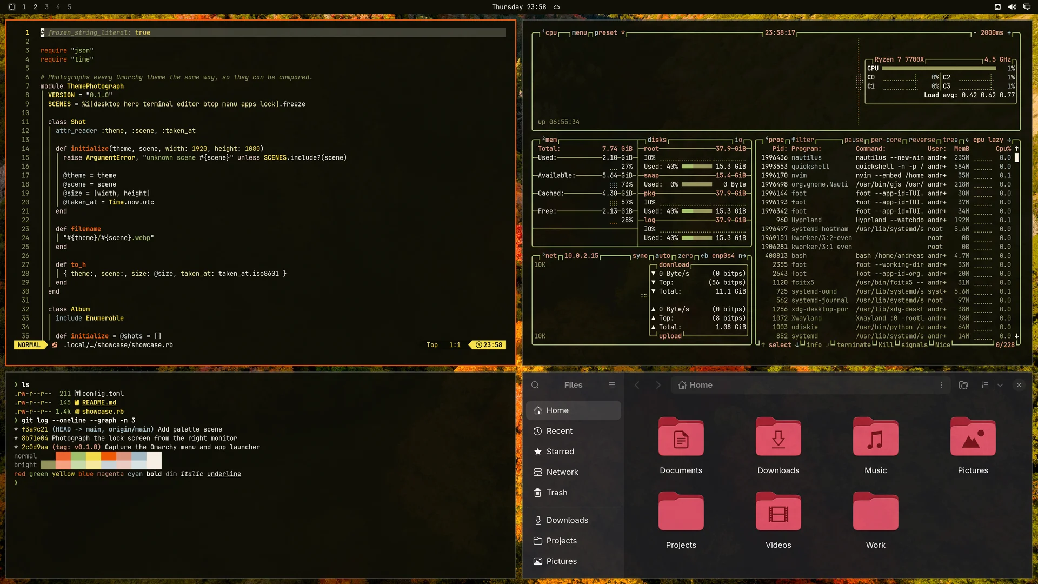Toggle pause in btop proc box
The height and width of the screenshot is (584, 1038).
pos(854,140)
